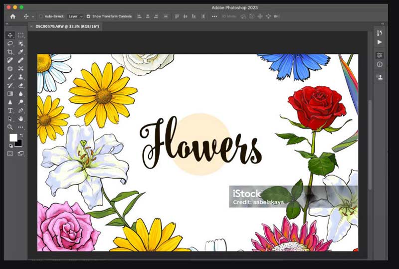The height and width of the screenshot is (269, 399).
Task: Uncheck Show Transform Controls
Action: [88, 16]
